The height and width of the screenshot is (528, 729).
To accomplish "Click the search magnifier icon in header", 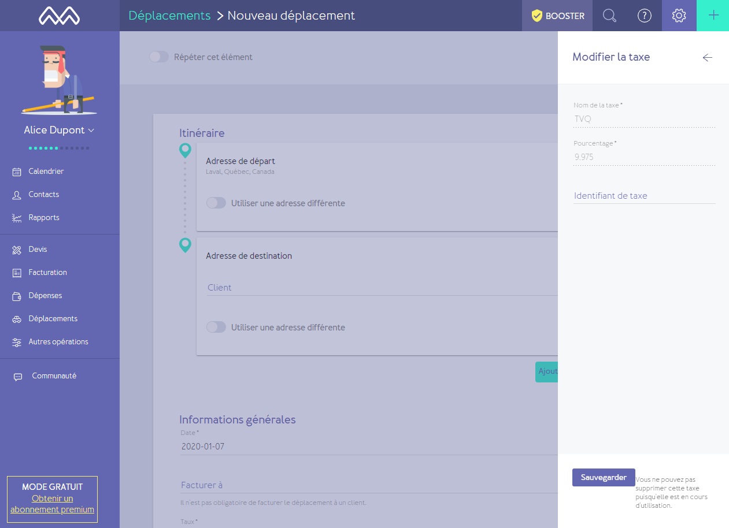I will (609, 16).
